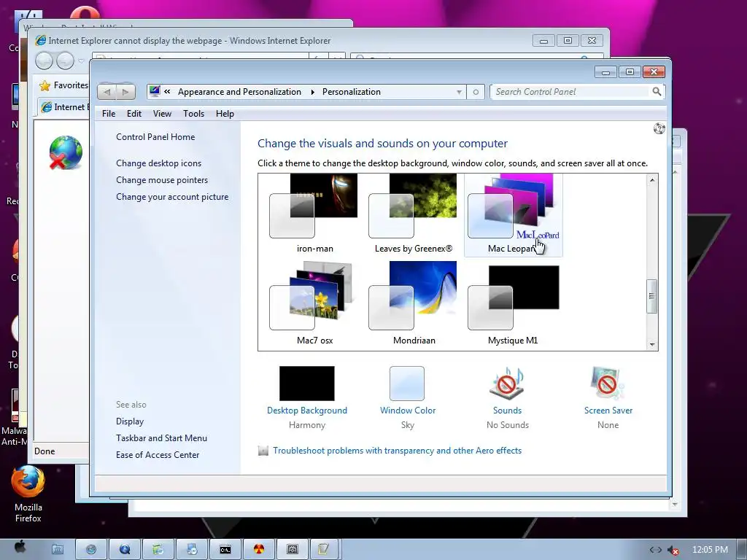This screenshot has width=747, height=560.
Task: Open Change mouse pointers link
Action: coord(162,180)
